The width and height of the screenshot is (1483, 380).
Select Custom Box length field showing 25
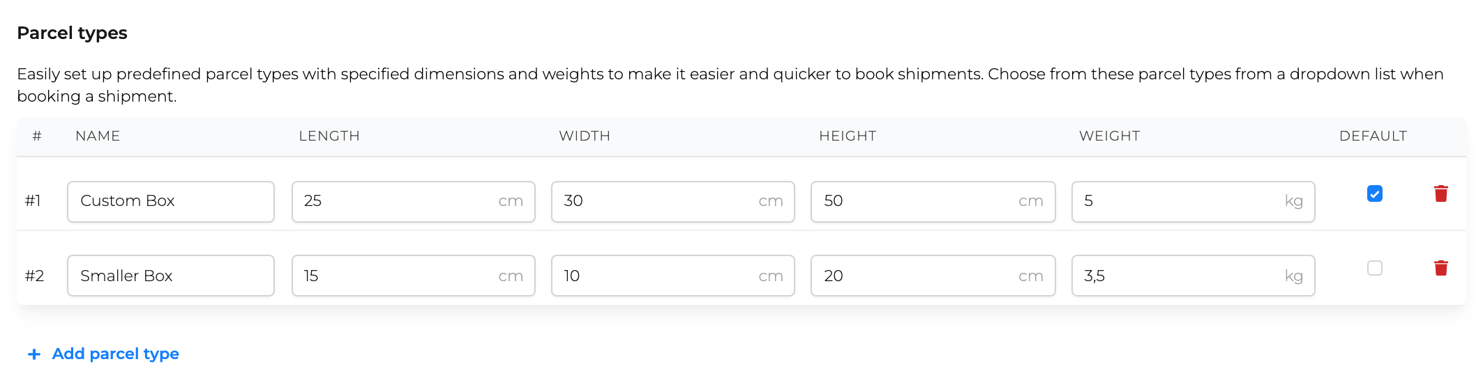coord(414,202)
